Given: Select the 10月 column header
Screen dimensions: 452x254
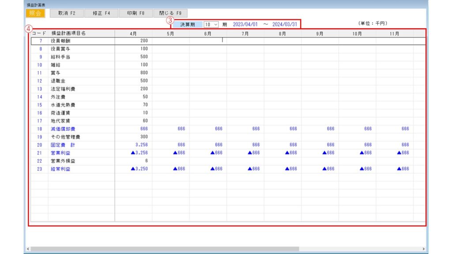Looking at the screenshot, I should [x=357, y=34].
